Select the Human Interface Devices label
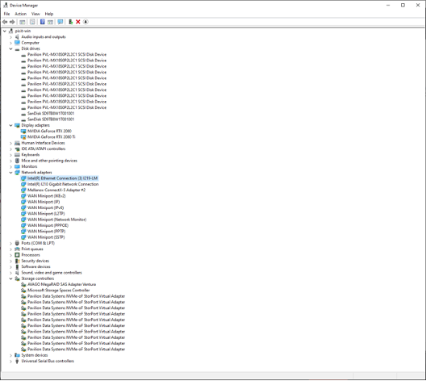426x381 pixels. 43,143
